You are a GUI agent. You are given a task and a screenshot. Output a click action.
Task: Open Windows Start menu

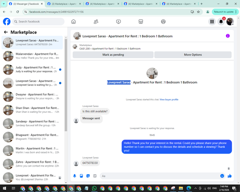tap(4, 188)
